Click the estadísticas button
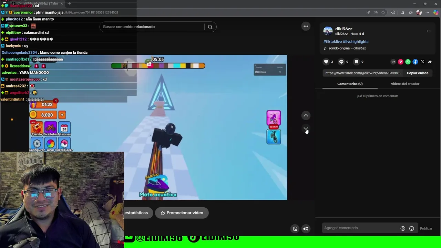 pos(136,213)
